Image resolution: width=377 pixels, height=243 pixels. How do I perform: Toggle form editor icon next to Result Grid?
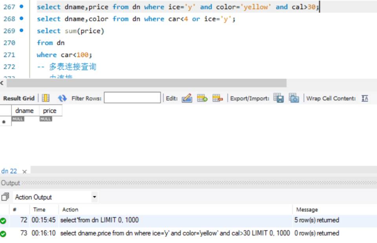(x=46, y=98)
